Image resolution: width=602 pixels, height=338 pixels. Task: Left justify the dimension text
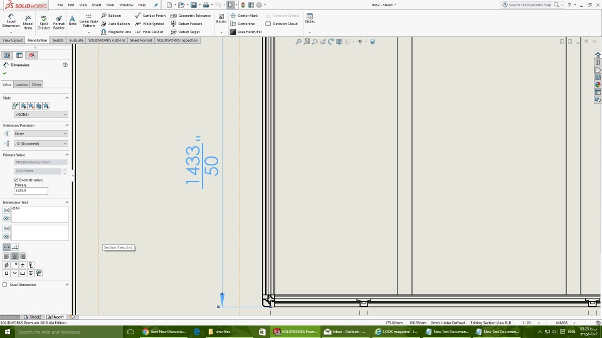point(6,257)
